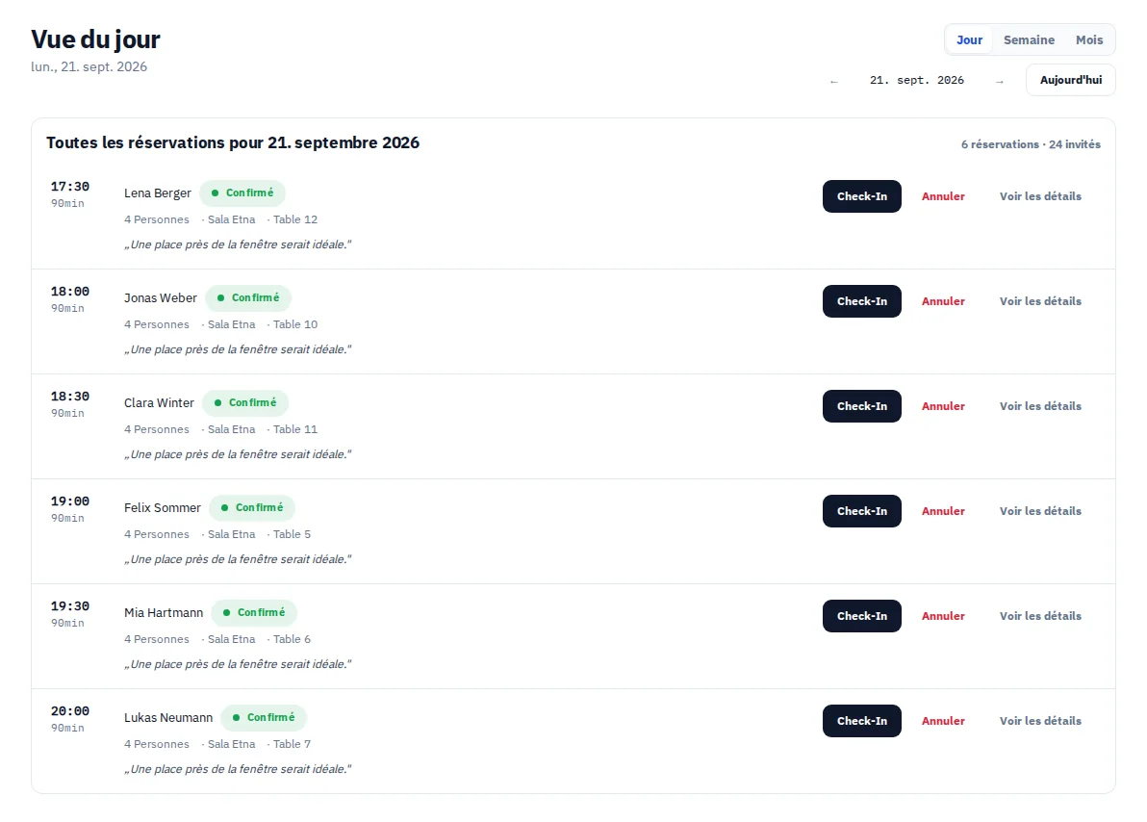Image resolution: width=1147 pixels, height=822 pixels.
Task: View details of Clara Winter's reservation
Action: (1040, 406)
